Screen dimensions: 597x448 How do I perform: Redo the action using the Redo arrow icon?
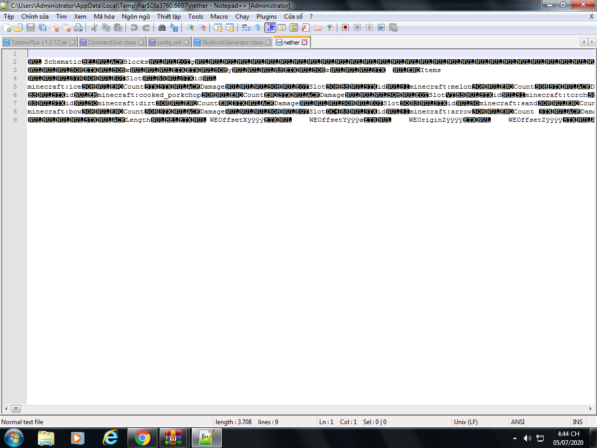tap(146, 27)
